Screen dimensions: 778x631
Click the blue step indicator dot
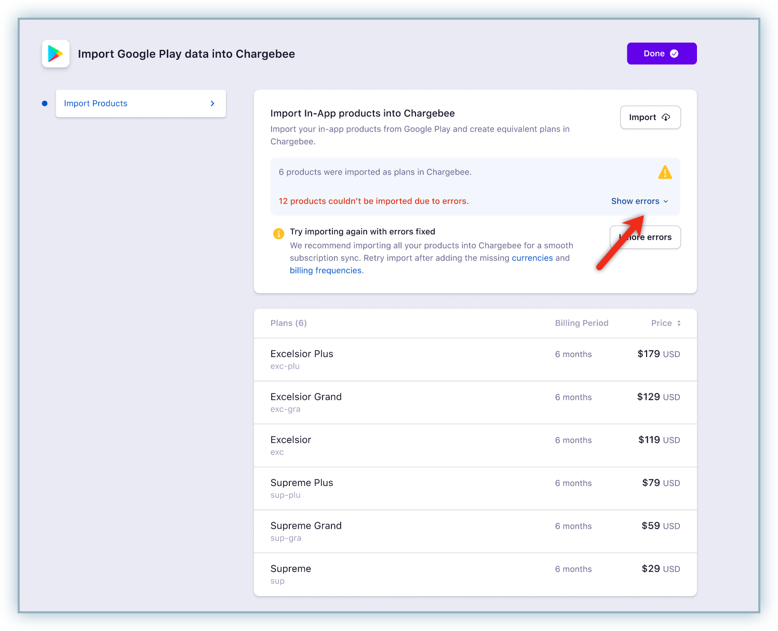pyautogui.click(x=45, y=103)
